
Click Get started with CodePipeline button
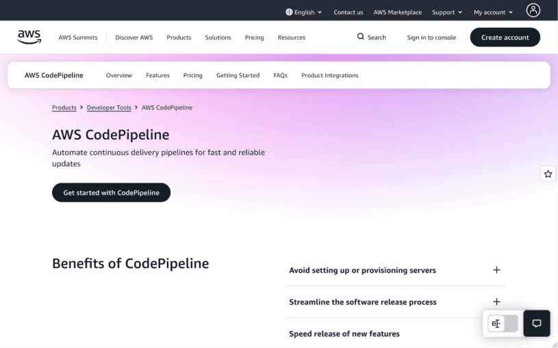[x=111, y=192]
